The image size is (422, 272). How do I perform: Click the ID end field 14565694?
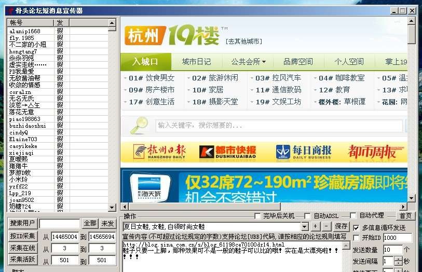102,237
